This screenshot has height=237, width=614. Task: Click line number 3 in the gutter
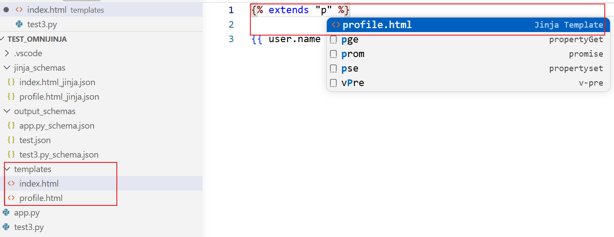231,39
